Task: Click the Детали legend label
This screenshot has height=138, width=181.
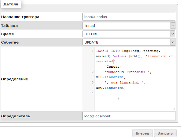Action: coord(11,4)
